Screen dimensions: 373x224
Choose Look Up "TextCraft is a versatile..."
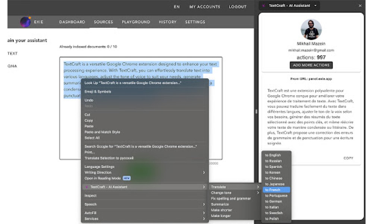click(145, 83)
